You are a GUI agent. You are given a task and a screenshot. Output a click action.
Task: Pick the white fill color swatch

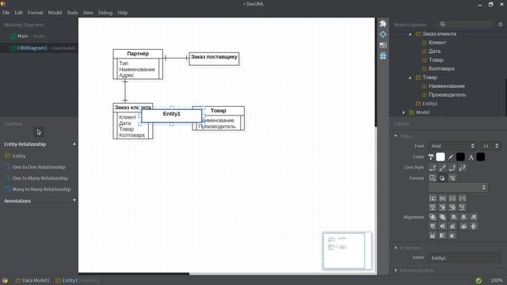[x=440, y=157]
